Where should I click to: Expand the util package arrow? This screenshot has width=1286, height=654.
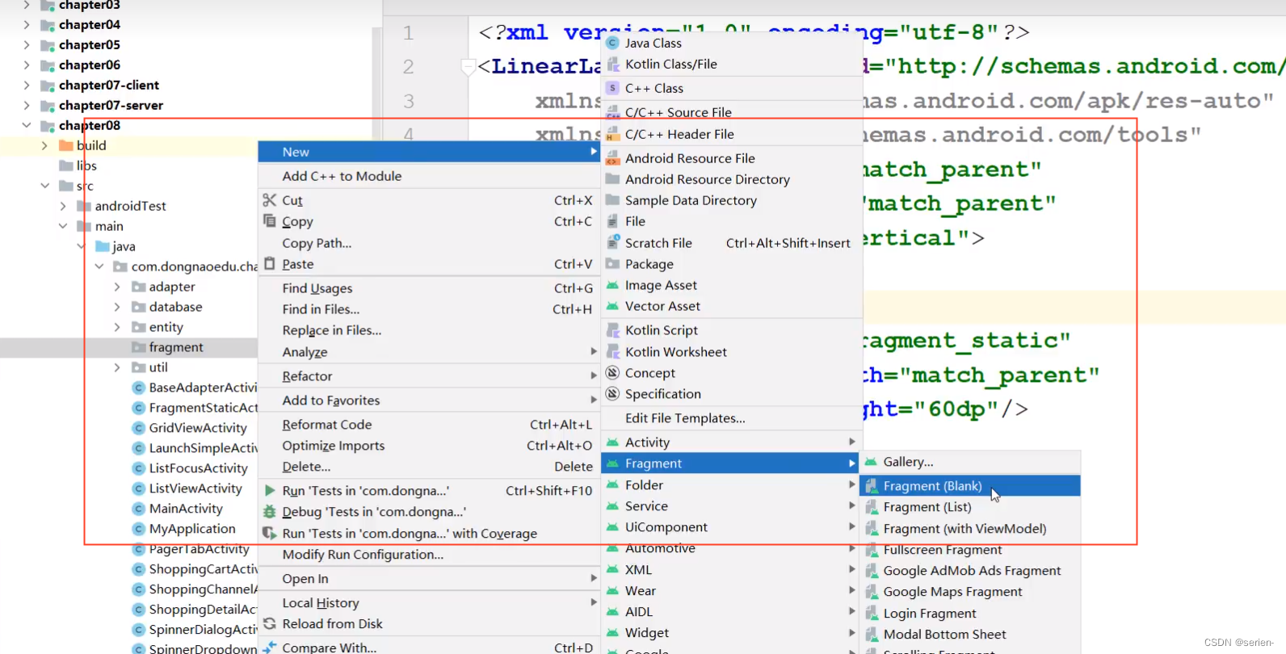coord(117,367)
